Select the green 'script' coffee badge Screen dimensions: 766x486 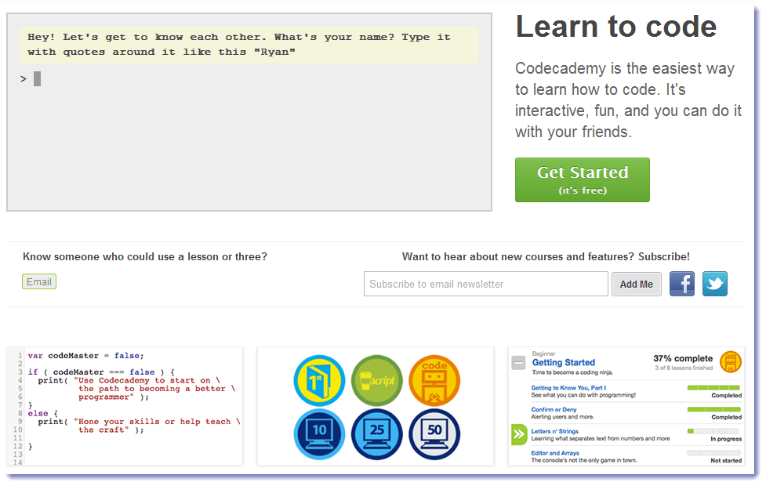click(376, 381)
